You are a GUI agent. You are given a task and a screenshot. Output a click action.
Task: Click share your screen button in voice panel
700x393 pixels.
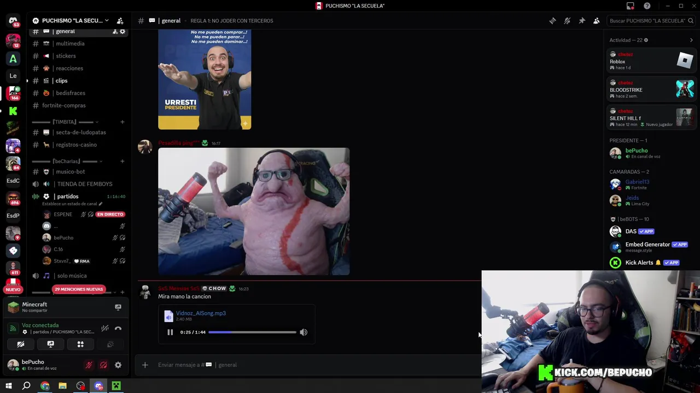click(x=50, y=344)
